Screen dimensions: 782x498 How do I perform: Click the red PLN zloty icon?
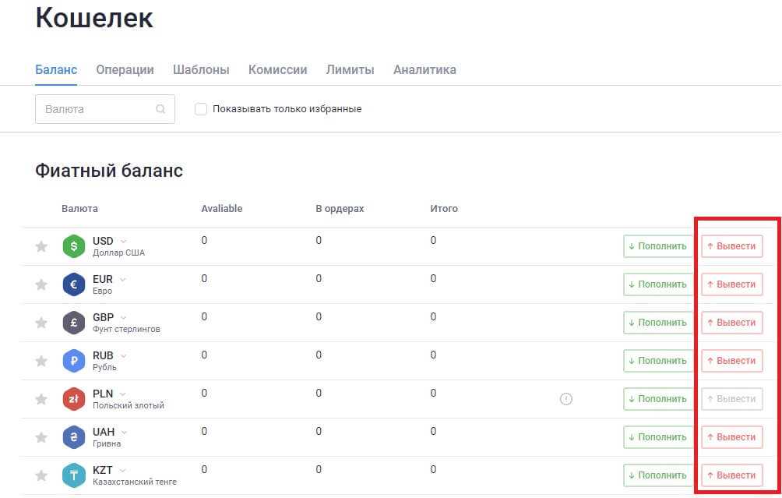pos(73,399)
